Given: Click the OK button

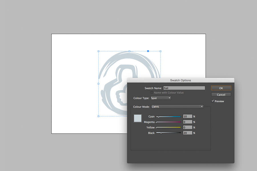Looking at the screenshot, I should (221, 88).
